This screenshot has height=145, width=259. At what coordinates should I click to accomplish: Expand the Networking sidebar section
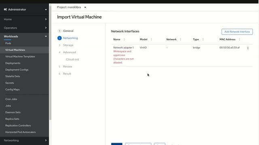pos(24,141)
